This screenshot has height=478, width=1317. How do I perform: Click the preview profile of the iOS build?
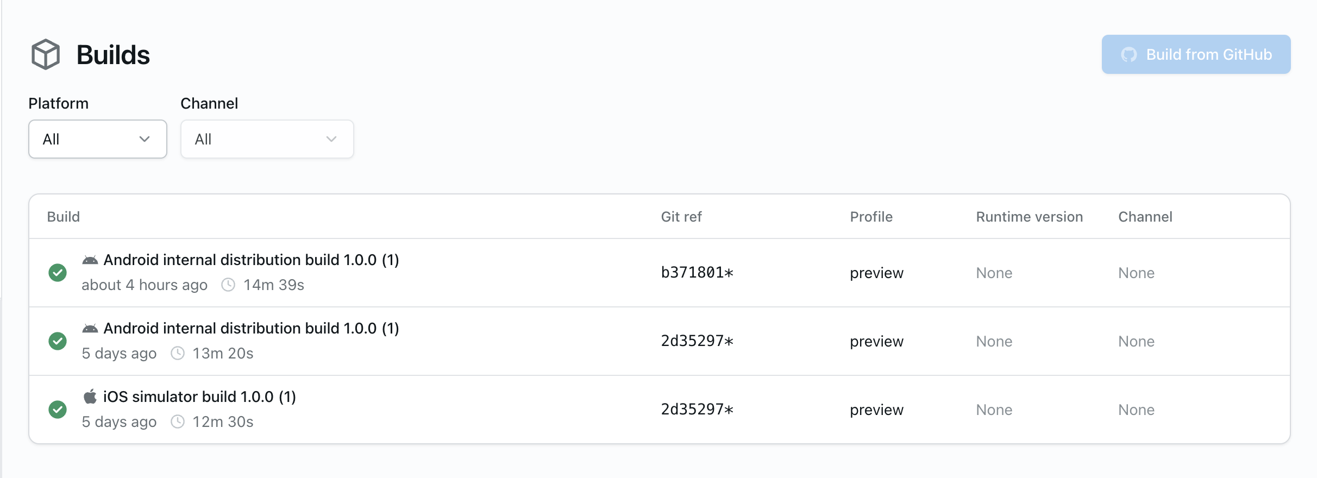pos(877,410)
